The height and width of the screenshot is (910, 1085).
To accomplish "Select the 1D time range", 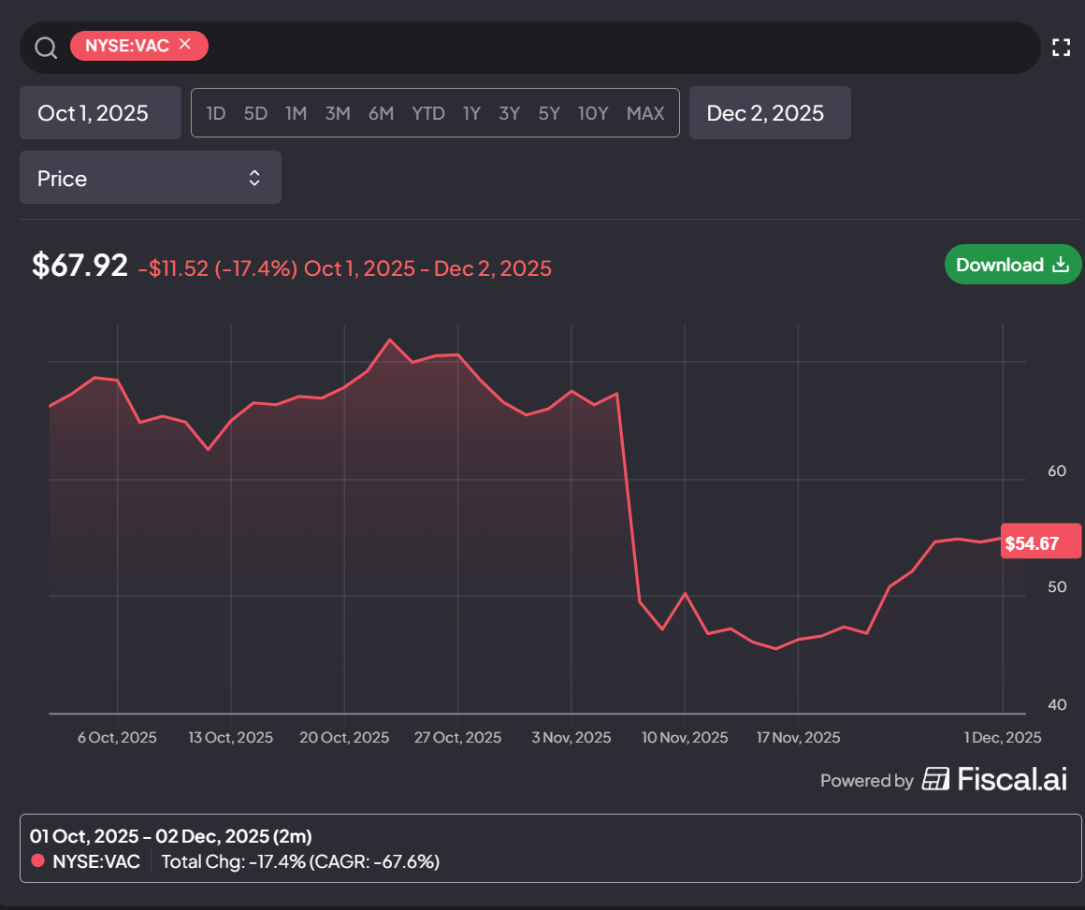I will click(216, 113).
